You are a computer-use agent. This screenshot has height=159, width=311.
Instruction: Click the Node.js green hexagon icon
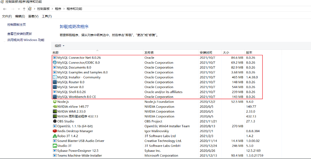pos(55,102)
